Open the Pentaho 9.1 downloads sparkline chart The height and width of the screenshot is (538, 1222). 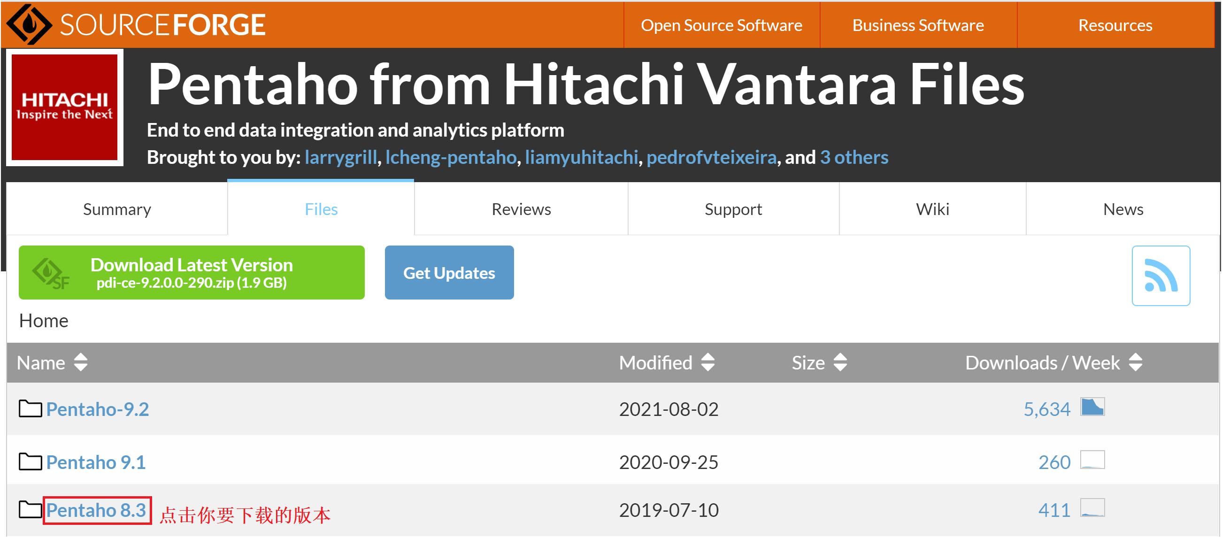point(1092,460)
